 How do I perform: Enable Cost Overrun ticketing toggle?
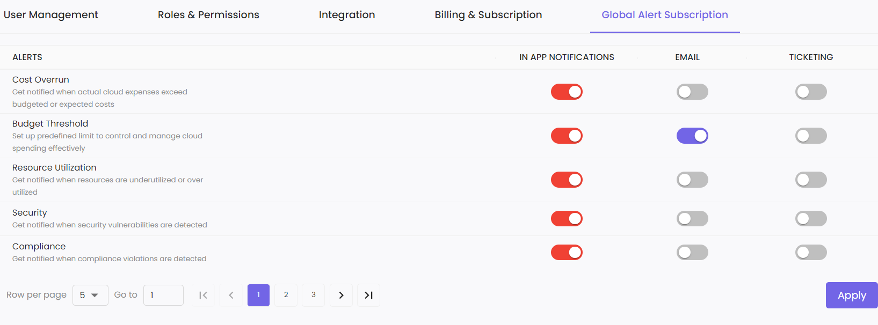click(x=811, y=92)
